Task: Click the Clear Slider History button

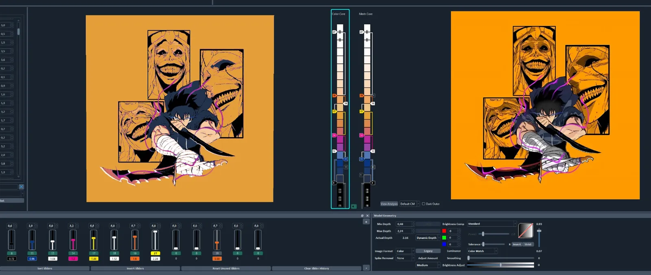Action: pos(317,268)
